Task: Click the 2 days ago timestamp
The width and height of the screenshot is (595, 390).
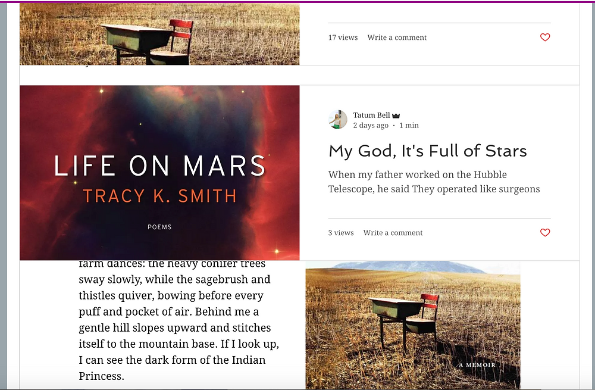Action: pyautogui.click(x=371, y=125)
